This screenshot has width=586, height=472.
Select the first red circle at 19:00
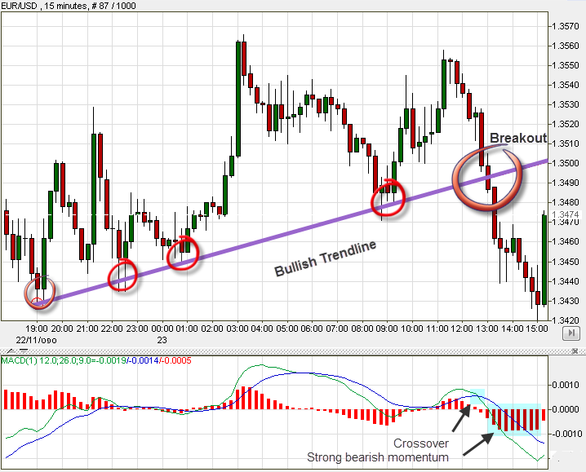[x=39, y=293]
